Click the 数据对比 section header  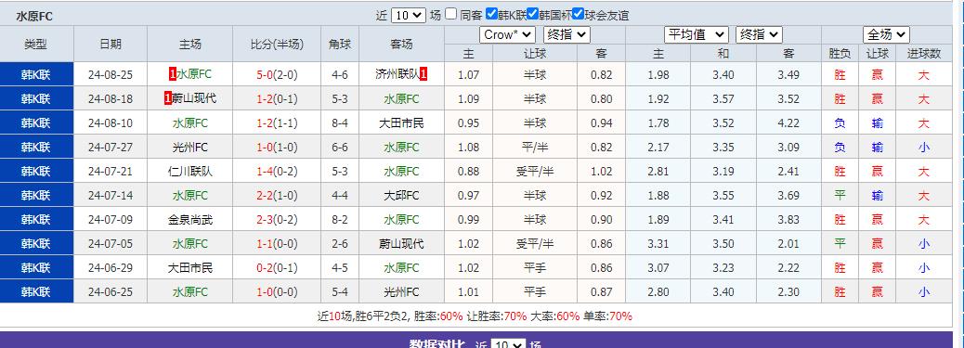(437, 345)
